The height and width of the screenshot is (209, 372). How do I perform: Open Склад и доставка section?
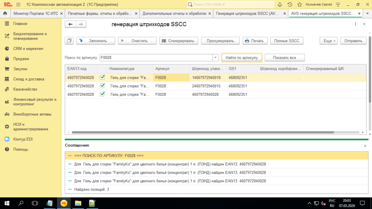pos(28,79)
